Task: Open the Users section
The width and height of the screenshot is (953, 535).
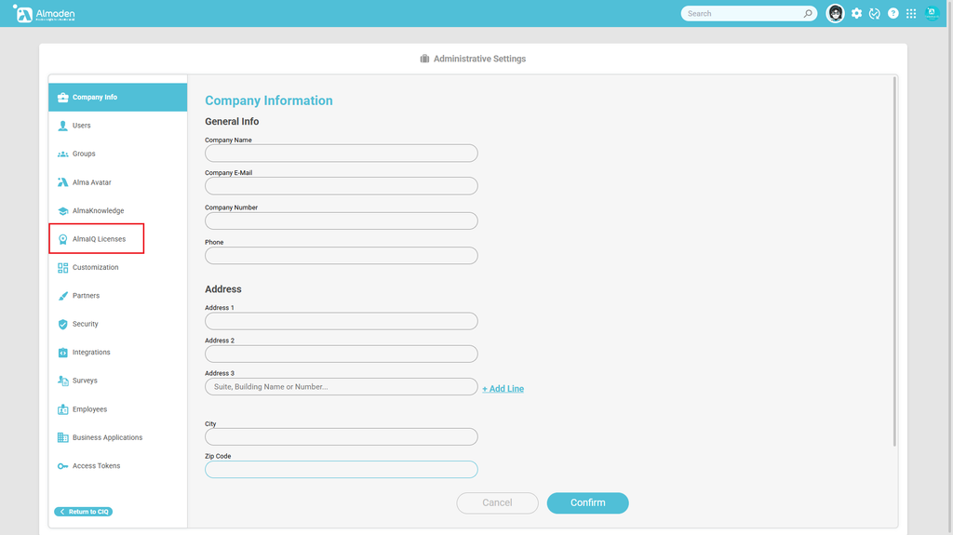Action: [x=118, y=126]
